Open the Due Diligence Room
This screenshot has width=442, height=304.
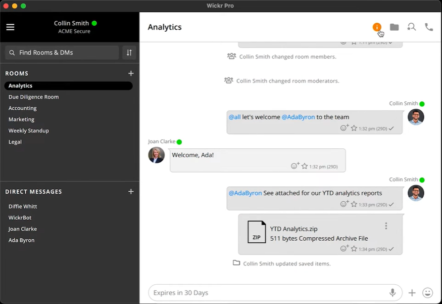[x=34, y=97]
